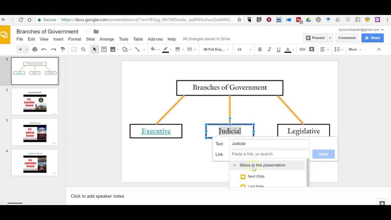Click the new slide plus button
391x220 pixels.
point(20,50)
